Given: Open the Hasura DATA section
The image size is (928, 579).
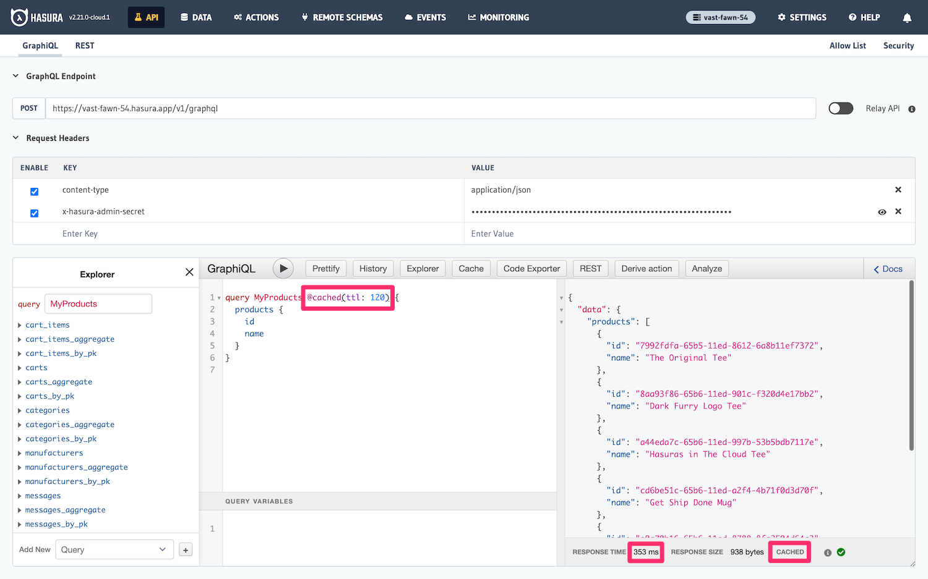Looking at the screenshot, I should 196,17.
